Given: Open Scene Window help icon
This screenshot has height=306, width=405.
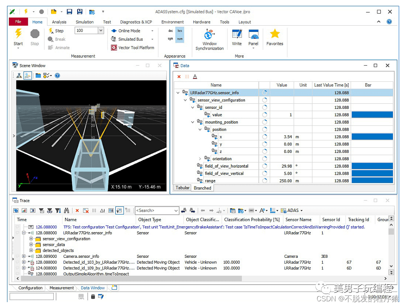Looking at the screenshot, I should coord(57,75).
